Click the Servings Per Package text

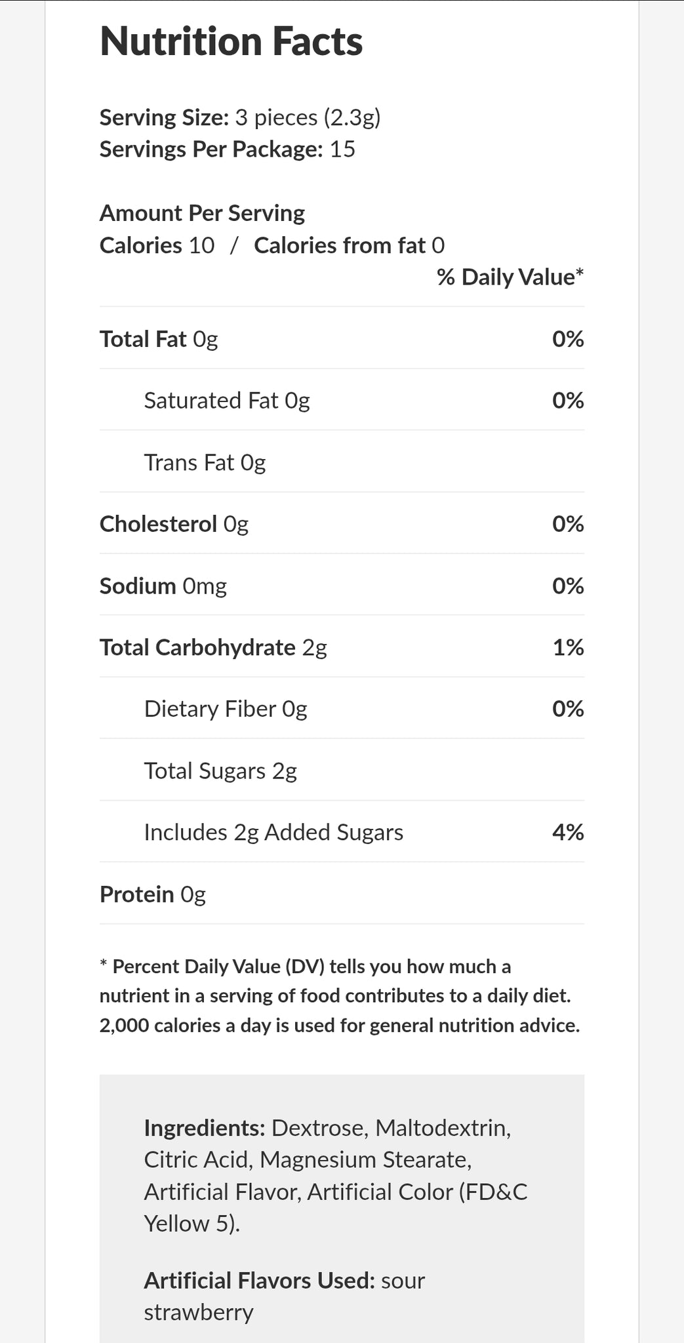(227, 150)
